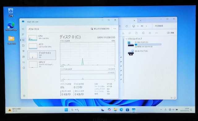Open Task View on taskbar

(x=103, y=110)
